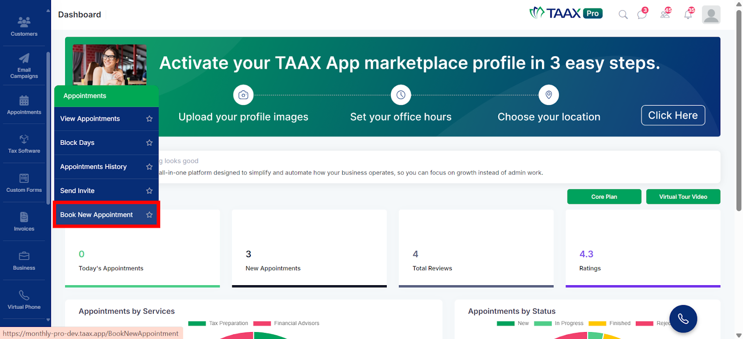The height and width of the screenshot is (339, 743).
Task: Click the Appointments calendar sidebar icon
Action: pyautogui.click(x=24, y=100)
